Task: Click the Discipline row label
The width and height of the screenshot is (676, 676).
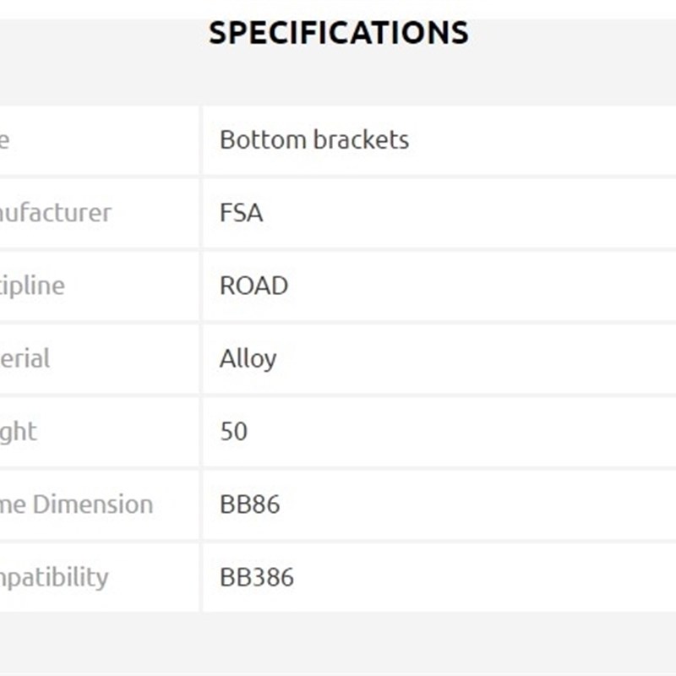Action: click(x=32, y=286)
